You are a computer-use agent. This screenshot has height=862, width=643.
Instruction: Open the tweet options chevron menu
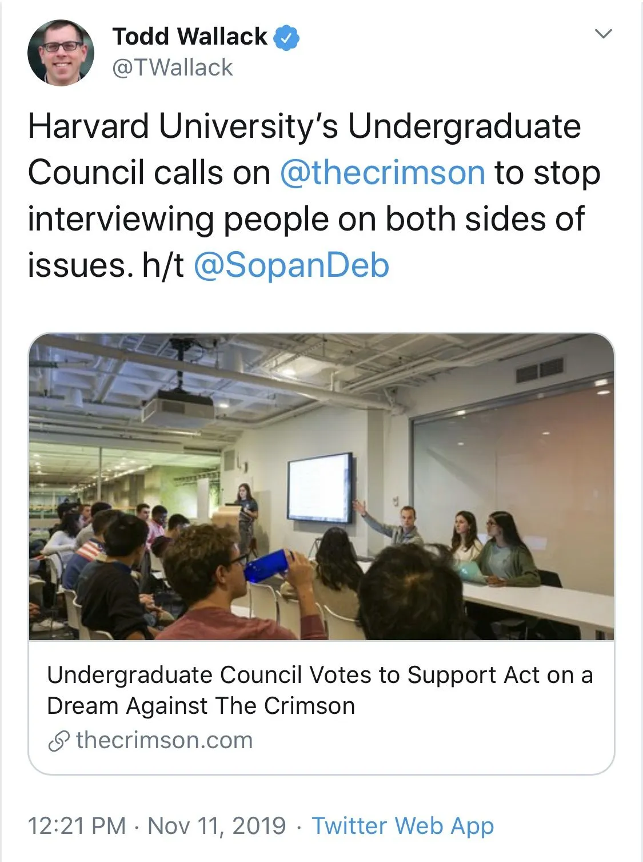pos(604,34)
